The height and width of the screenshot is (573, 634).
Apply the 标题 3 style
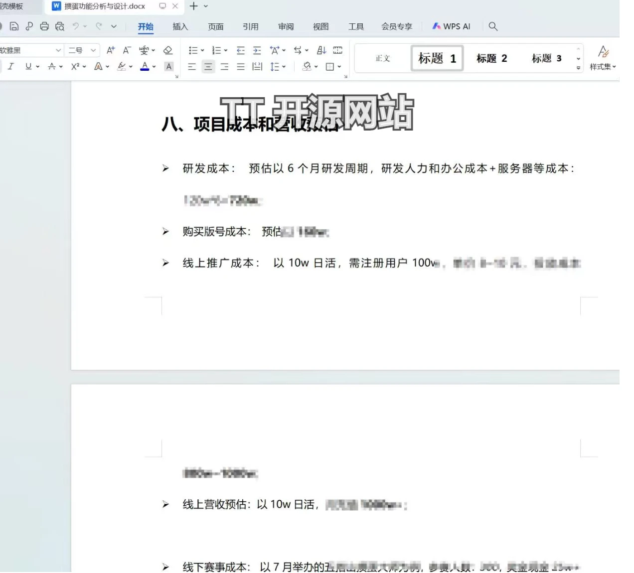(x=547, y=58)
